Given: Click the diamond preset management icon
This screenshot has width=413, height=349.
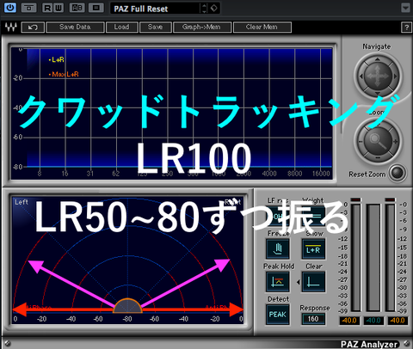Looking at the screenshot, I should 214,9.
